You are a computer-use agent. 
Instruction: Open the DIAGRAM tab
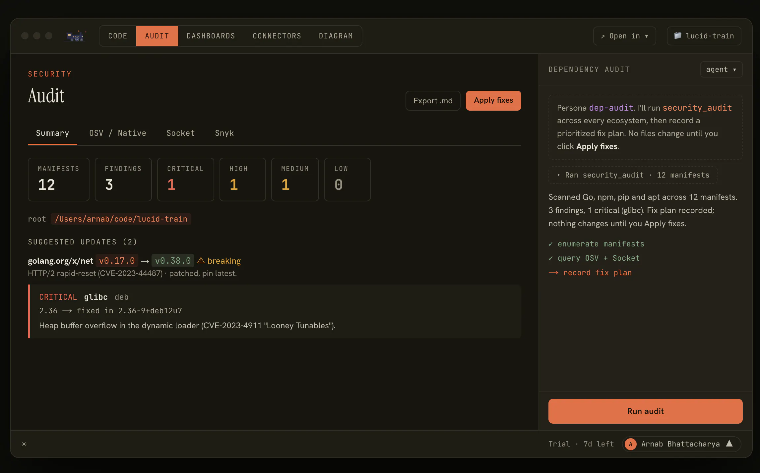click(336, 36)
